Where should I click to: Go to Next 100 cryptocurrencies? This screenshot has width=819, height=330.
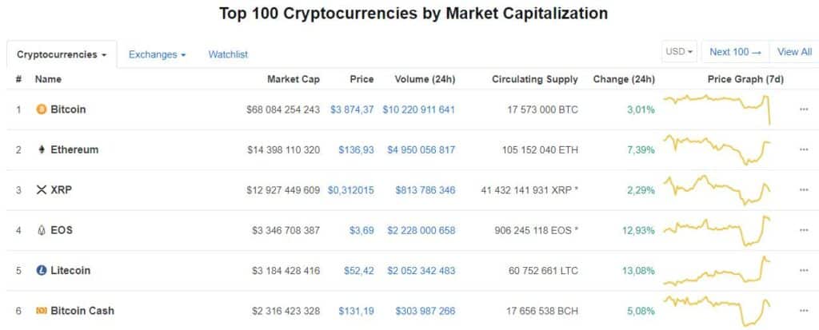735,52
